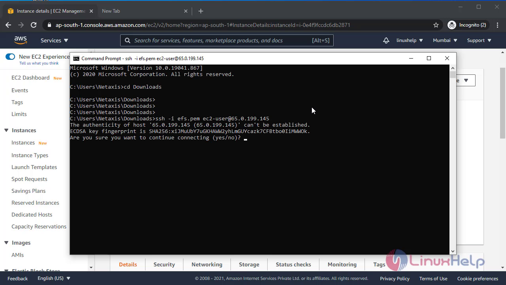
Task: Click the Command Prompt title bar icon
Action: click(x=76, y=58)
